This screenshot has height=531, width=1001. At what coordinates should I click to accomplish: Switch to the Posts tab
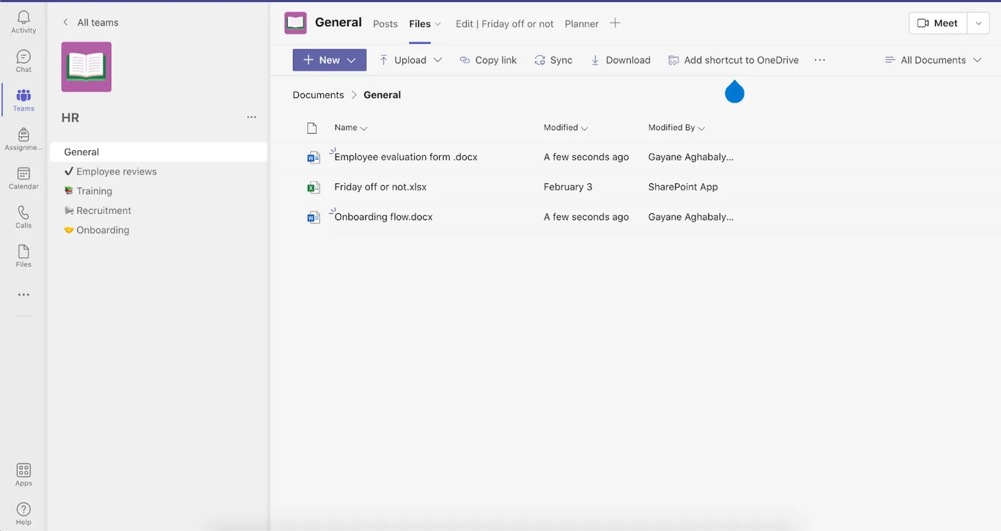coord(385,23)
